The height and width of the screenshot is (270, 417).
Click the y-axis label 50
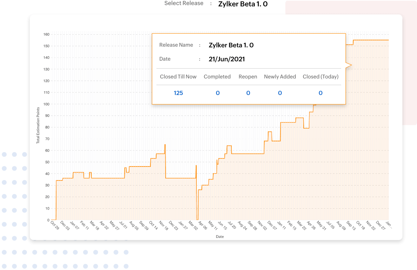(48, 162)
